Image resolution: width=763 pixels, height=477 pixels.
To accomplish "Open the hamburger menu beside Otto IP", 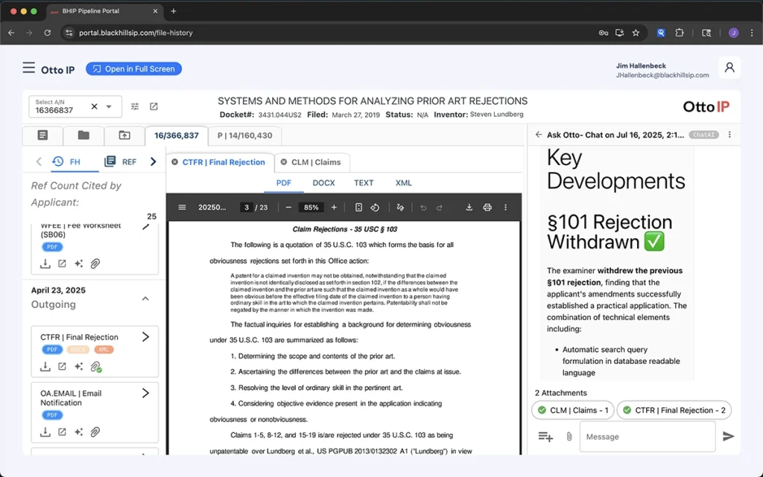I will coord(28,68).
